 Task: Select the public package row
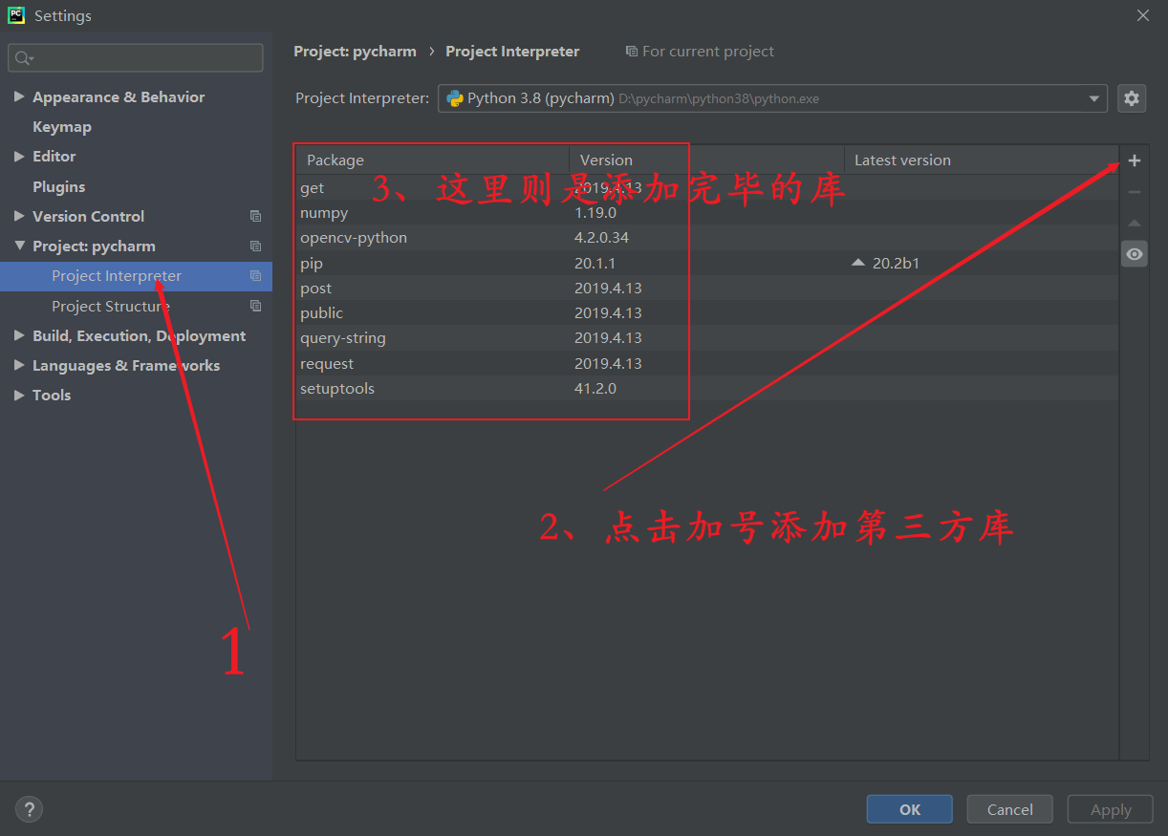click(x=707, y=313)
